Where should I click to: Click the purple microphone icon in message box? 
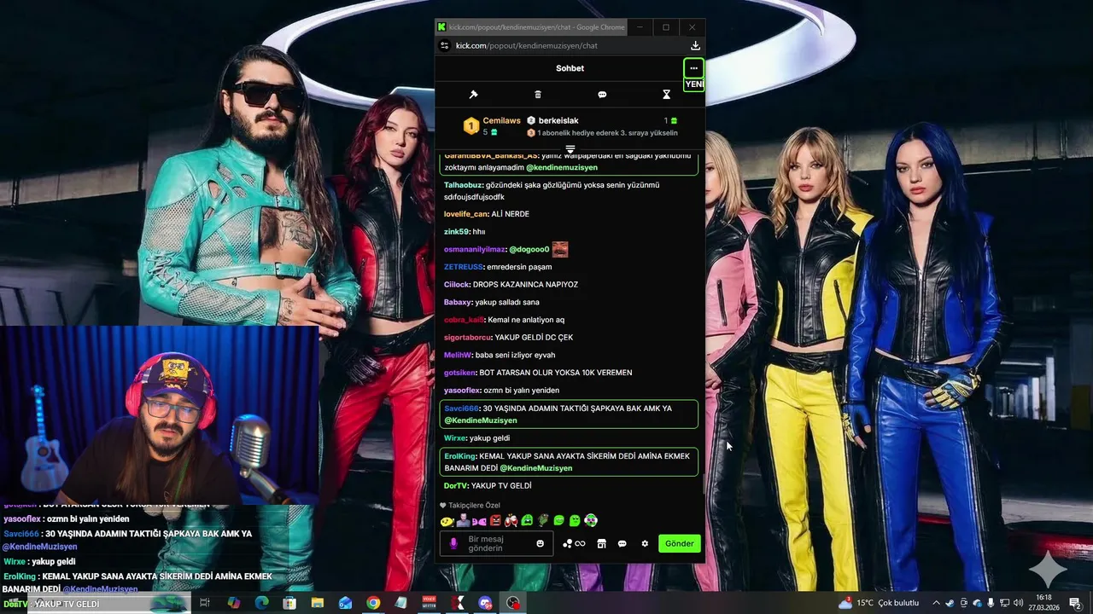click(x=453, y=543)
